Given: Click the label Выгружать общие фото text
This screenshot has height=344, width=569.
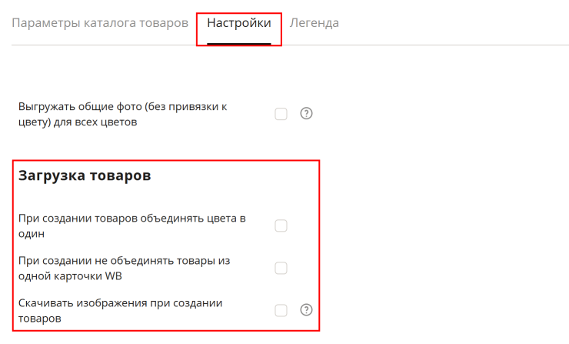Looking at the screenshot, I should click(123, 114).
